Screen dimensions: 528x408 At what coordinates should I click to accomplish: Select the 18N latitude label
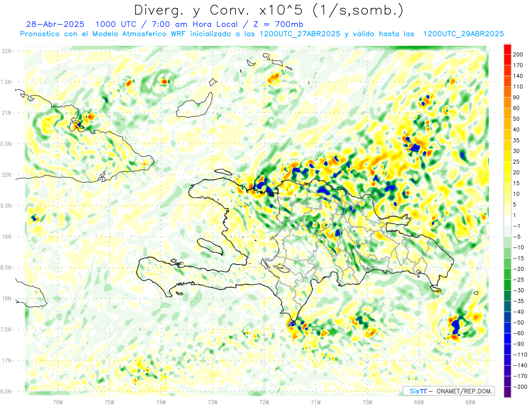7,299
